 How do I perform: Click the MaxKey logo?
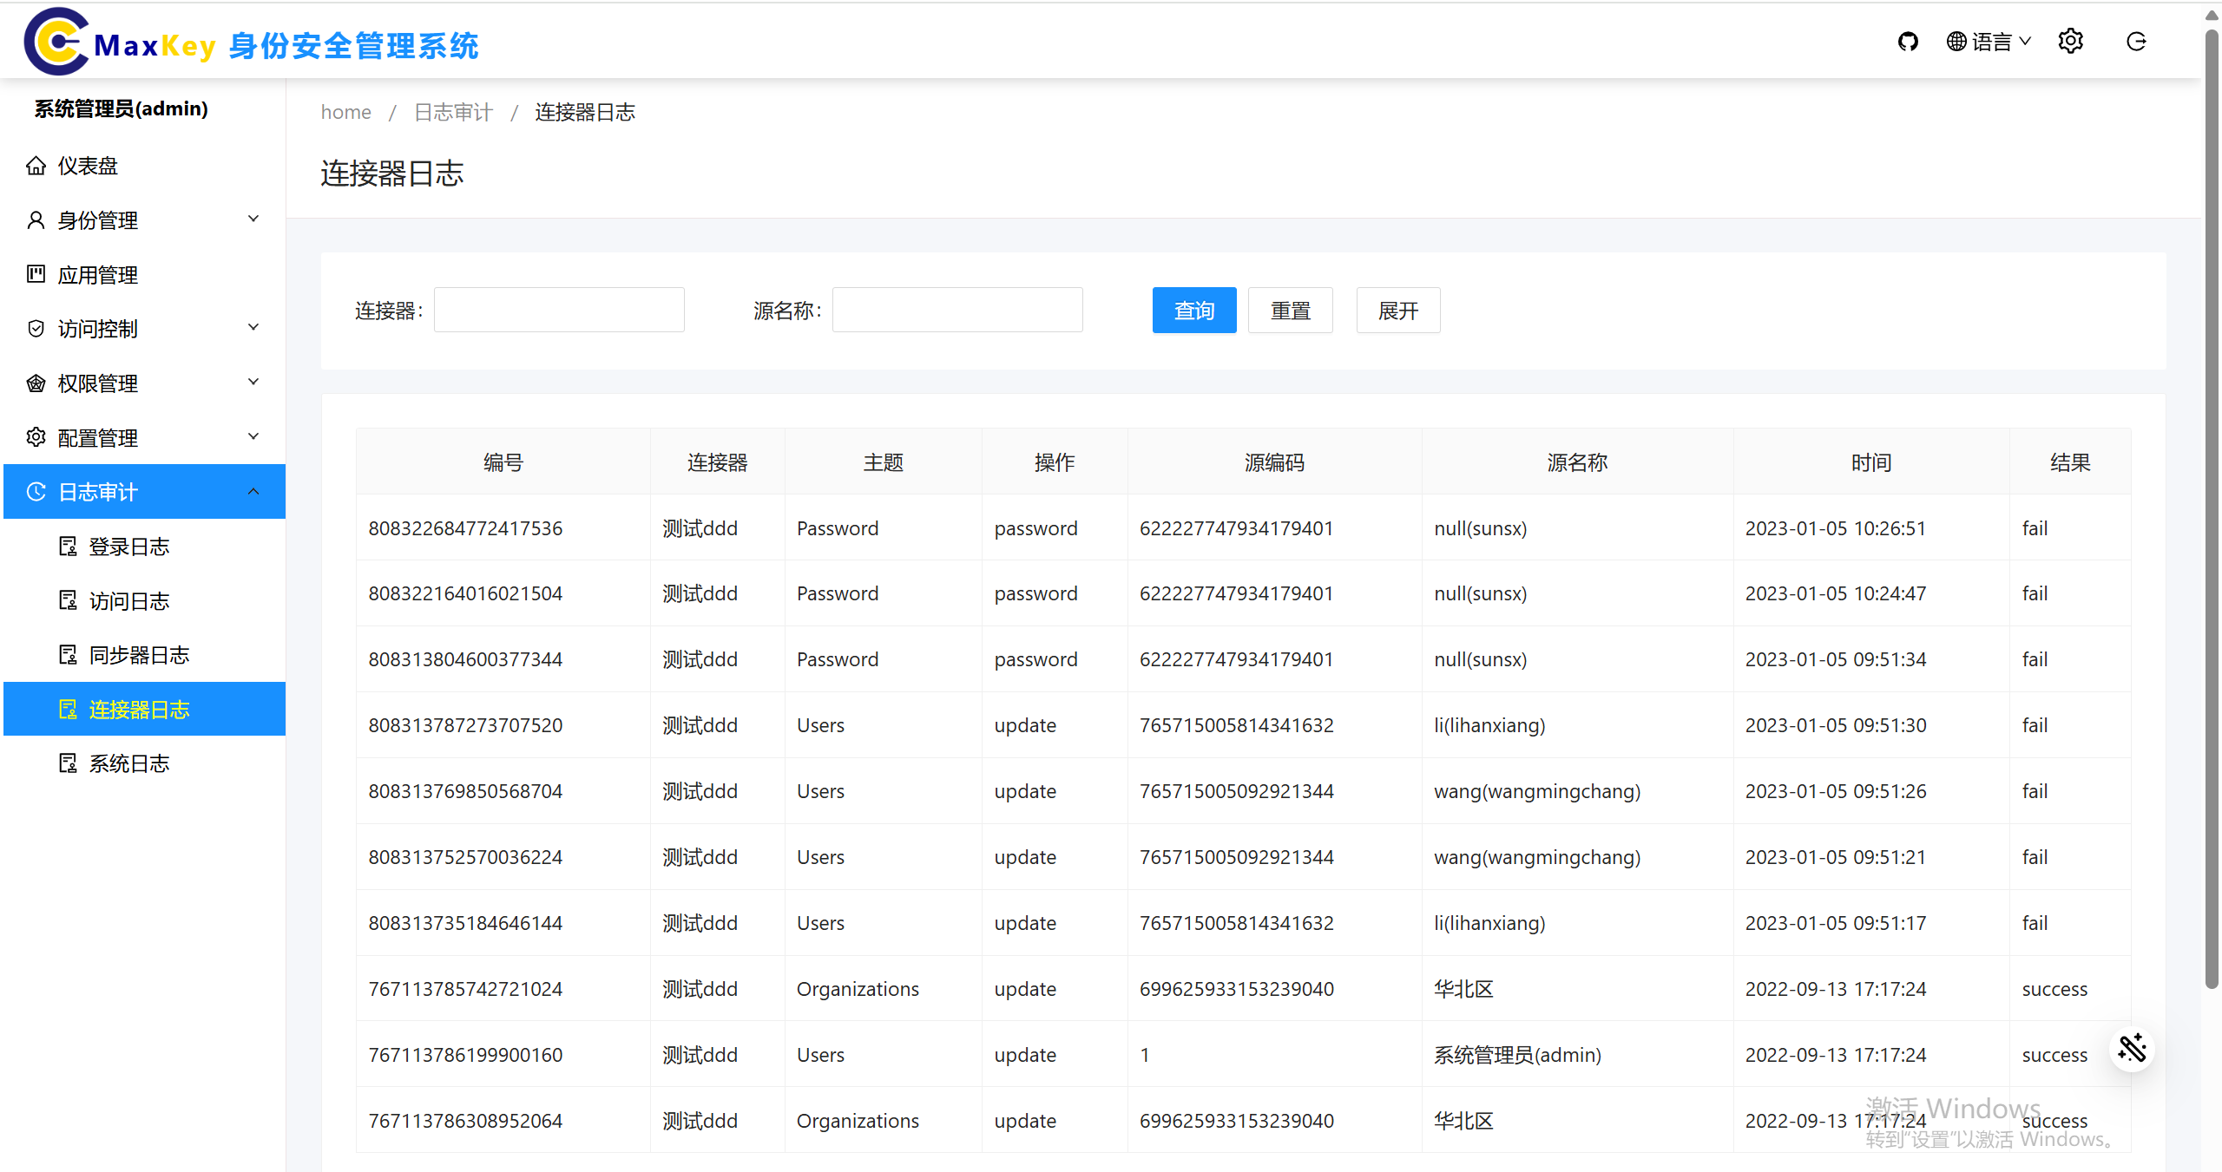click(57, 42)
